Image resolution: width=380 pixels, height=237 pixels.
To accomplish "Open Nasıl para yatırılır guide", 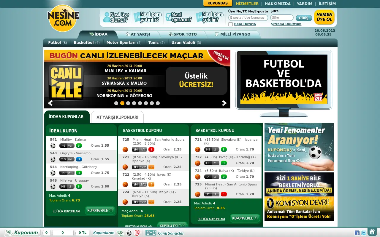I will 148,17.
